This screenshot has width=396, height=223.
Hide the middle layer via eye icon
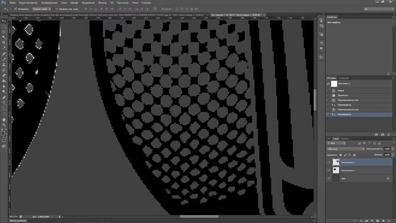tap(329, 170)
